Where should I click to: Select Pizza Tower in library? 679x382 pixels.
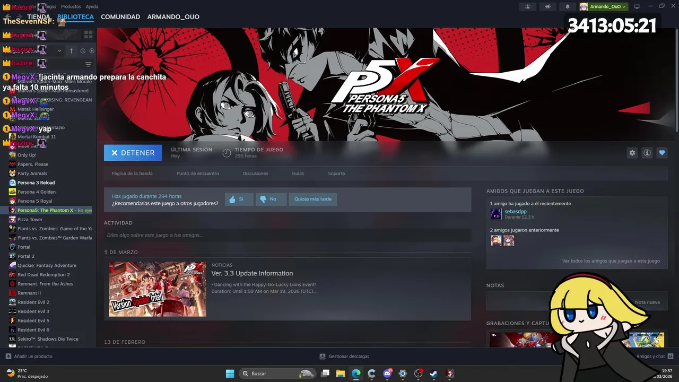pyautogui.click(x=30, y=220)
